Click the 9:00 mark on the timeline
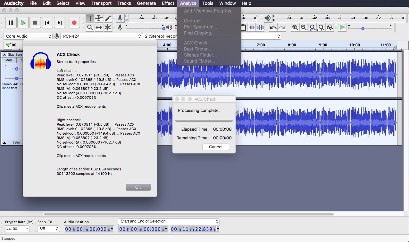409x242 pixels. click(x=323, y=45)
